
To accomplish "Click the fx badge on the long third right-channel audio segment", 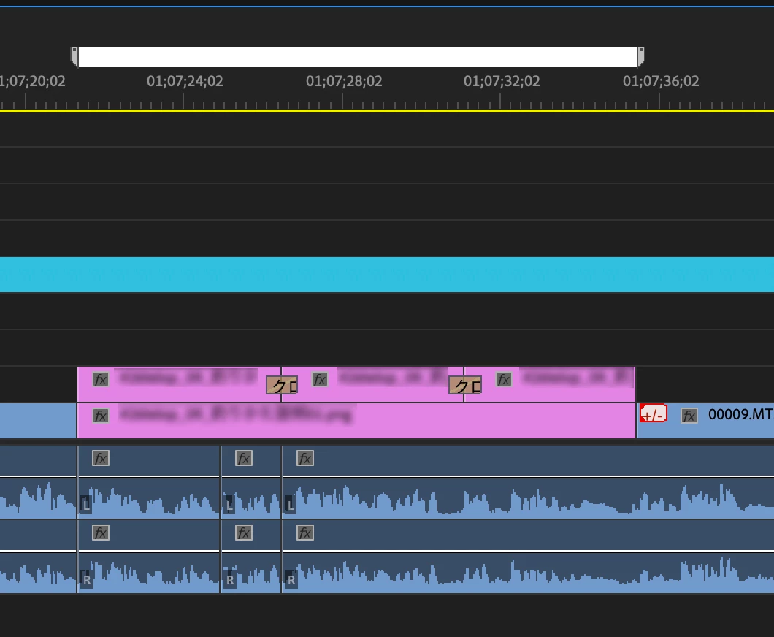I will (x=305, y=533).
